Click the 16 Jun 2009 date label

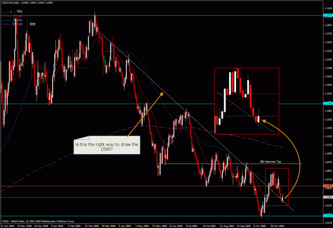click(x=176, y=226)
